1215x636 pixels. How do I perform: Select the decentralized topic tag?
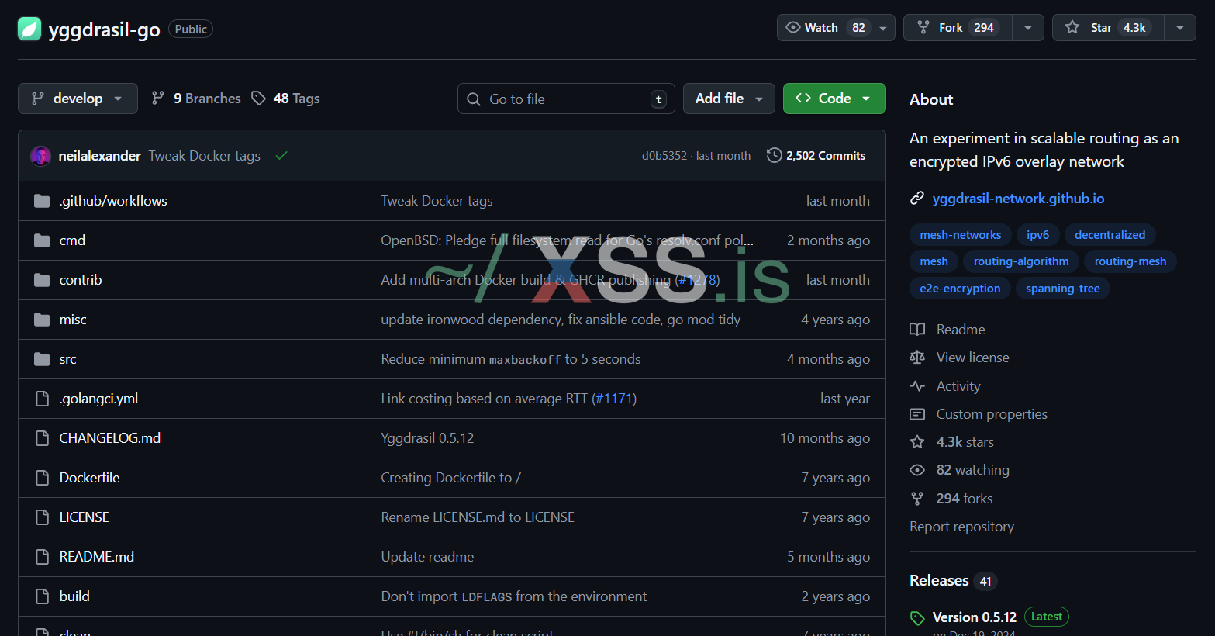tap(1110, 235)
